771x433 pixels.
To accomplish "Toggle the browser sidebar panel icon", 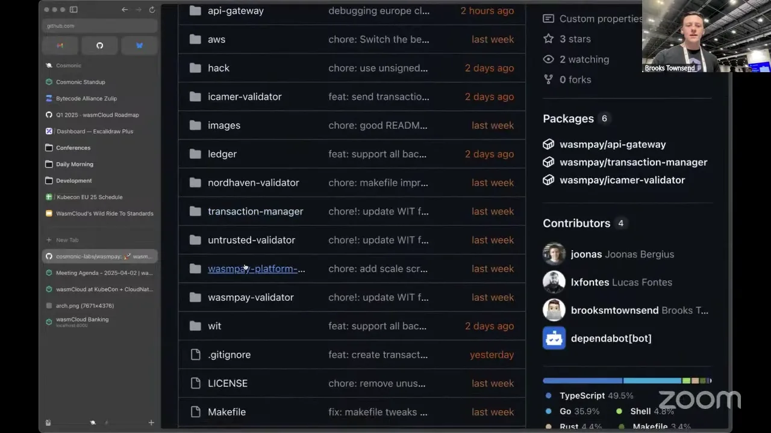I will (73, 10).
